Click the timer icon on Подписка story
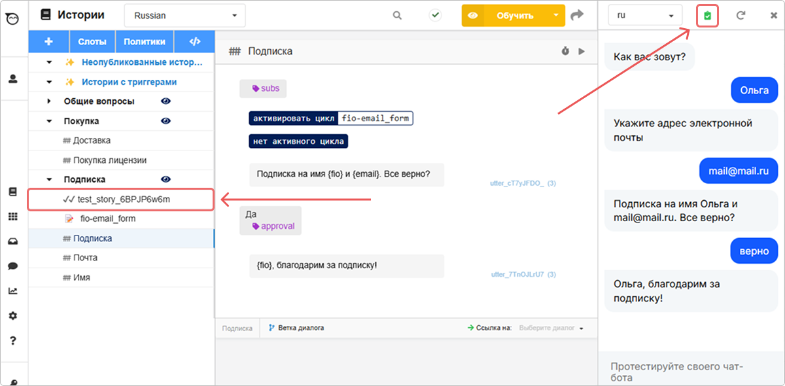Viewport: 785px width, 386px height. [x=565, y=50]
